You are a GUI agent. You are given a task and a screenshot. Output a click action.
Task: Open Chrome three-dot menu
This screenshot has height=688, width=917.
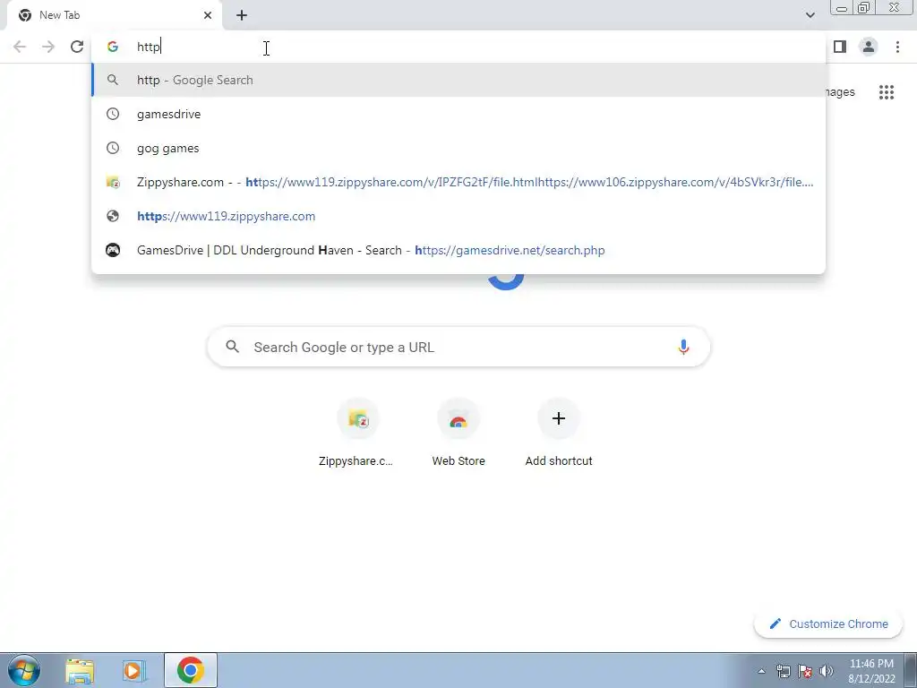click(x=897, y=47)
